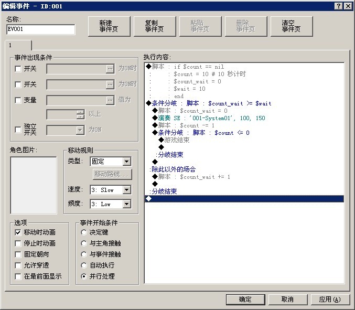The width and height of the screenshot is (355, 310).
Task: Open the help ? button in title bar
Action: pos(338,6)
